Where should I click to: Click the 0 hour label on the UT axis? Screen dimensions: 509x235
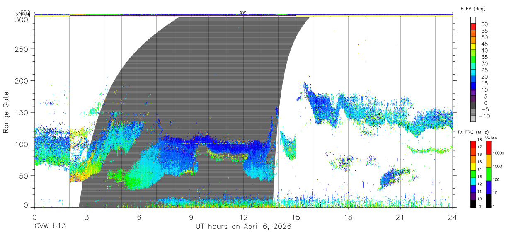tap(34, 217)
